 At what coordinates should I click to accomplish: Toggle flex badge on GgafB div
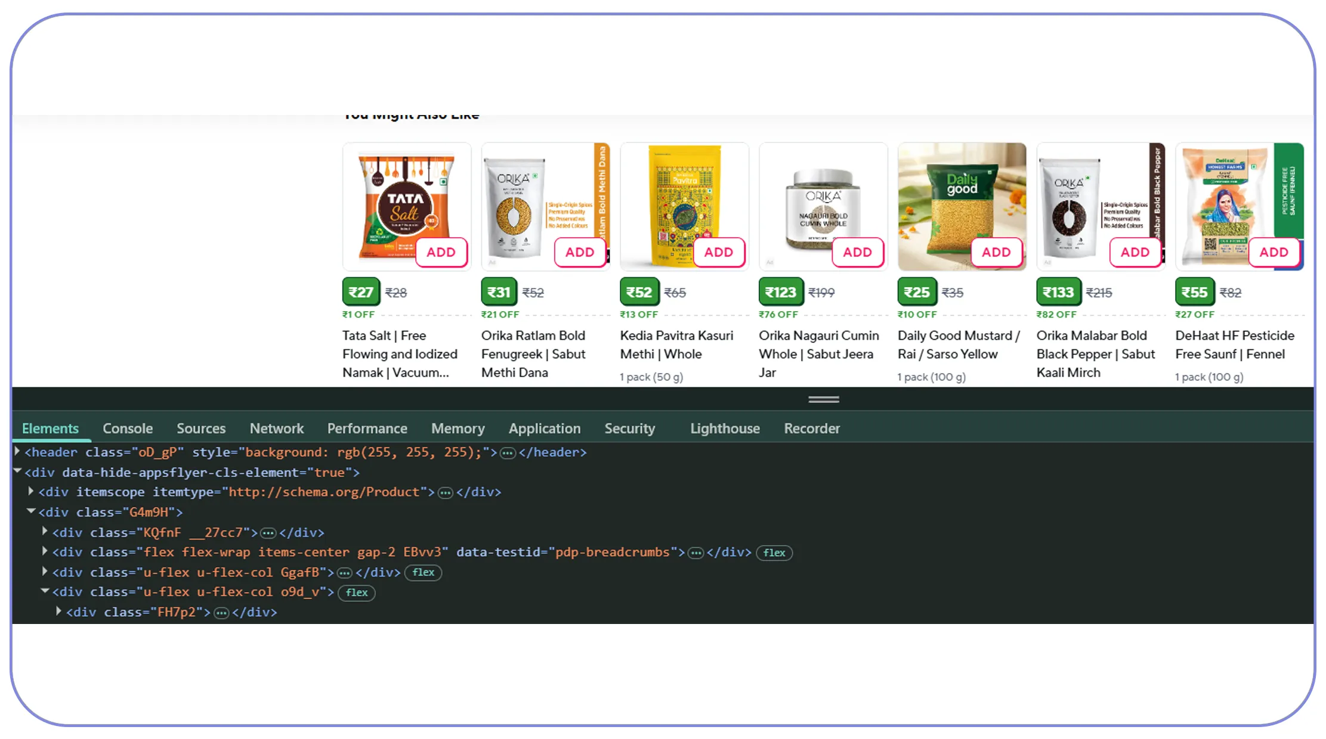[x=423, y=572]
